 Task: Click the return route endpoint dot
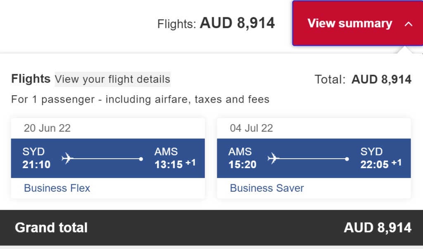(347, 159)
